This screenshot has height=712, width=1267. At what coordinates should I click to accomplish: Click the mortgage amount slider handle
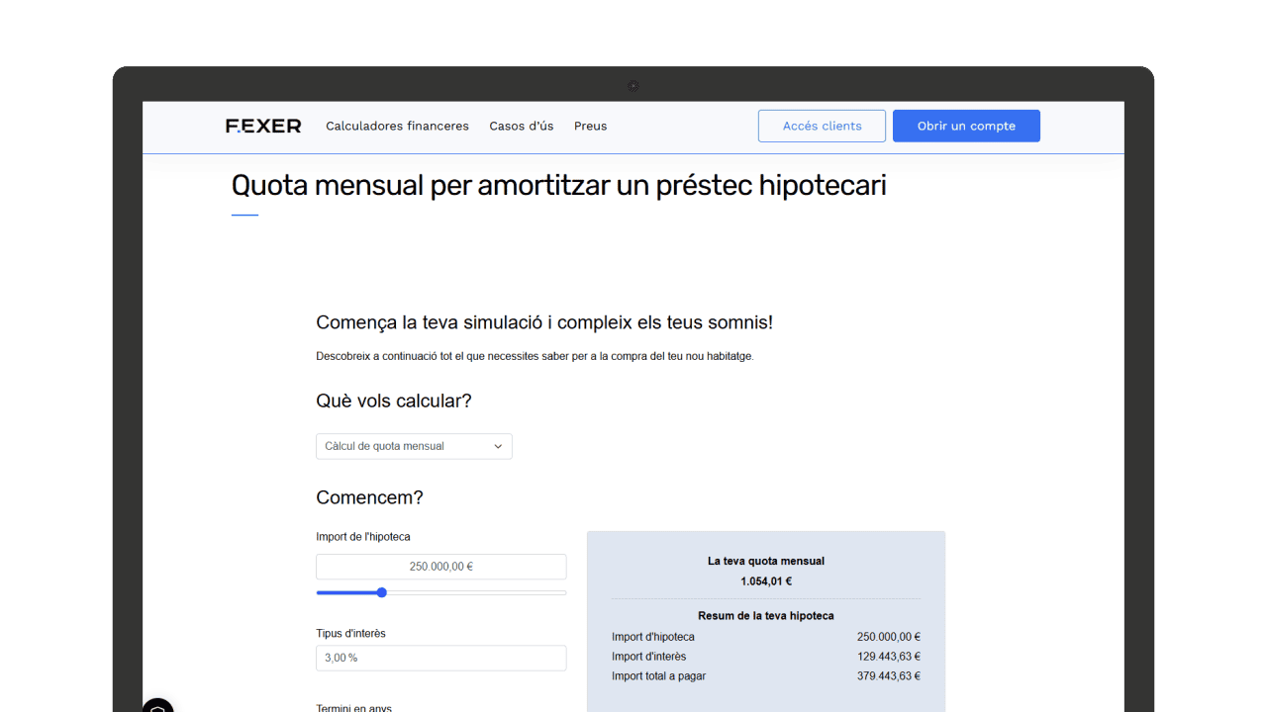click(382, 592)
